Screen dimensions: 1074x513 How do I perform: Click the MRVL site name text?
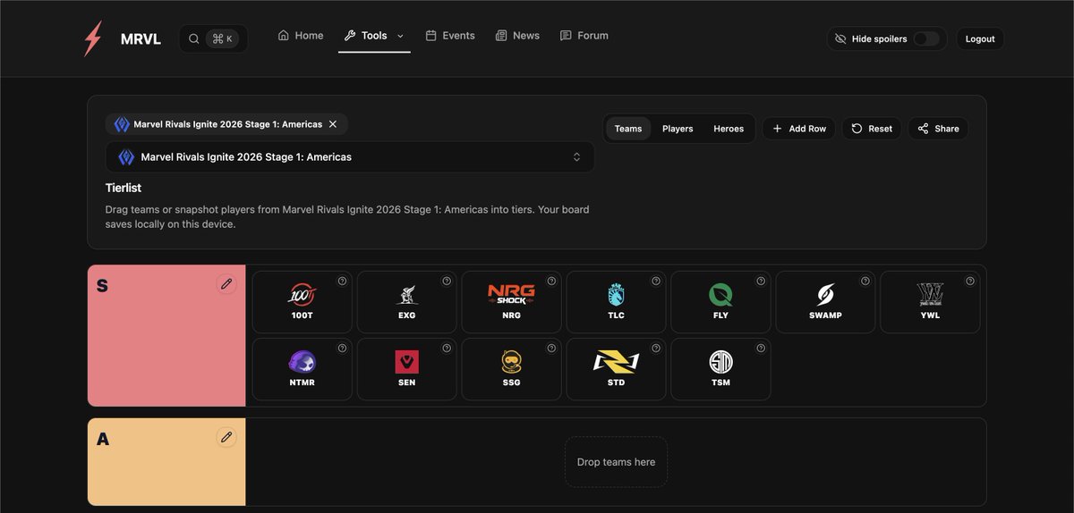click(x=141, y=39)
